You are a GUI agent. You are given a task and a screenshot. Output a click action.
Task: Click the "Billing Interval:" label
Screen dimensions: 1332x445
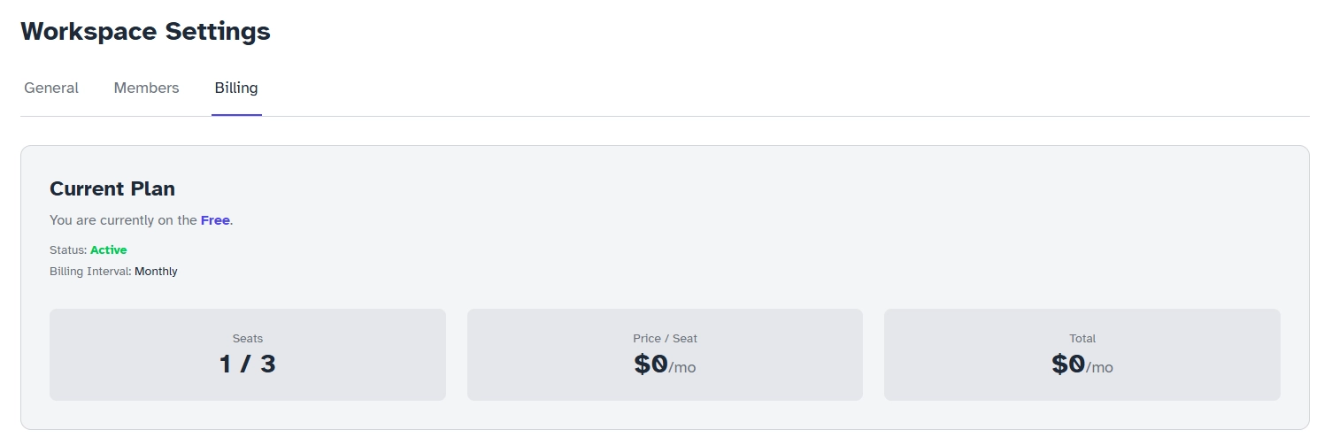pos(90,272)
